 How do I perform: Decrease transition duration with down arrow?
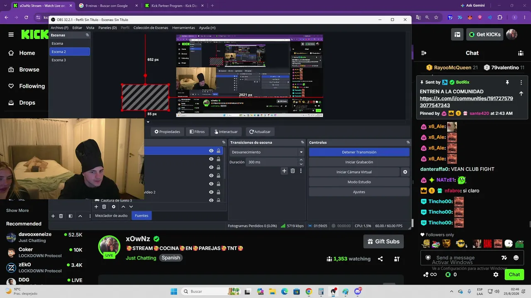click(x=301, y=164)
